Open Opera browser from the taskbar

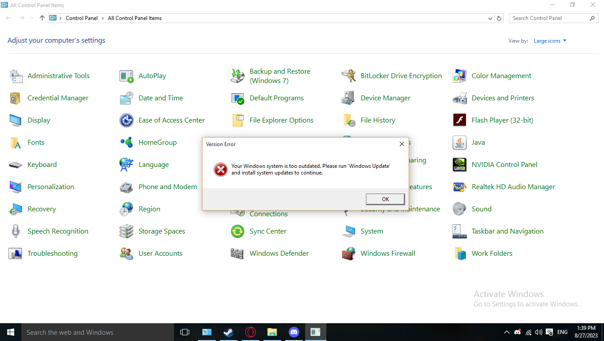[250, 332]
